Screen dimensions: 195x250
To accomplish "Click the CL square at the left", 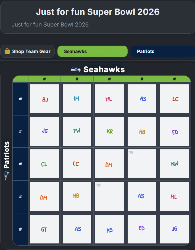I will [x=44, y=164].
